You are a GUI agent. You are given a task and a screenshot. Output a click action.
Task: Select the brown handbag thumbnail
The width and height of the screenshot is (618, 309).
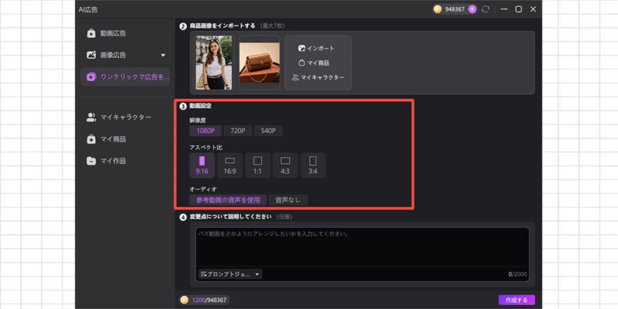pyautogui.click(x=260, y=63)
